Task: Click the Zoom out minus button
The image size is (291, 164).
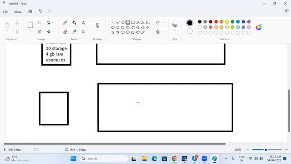Action: (247, 149)
